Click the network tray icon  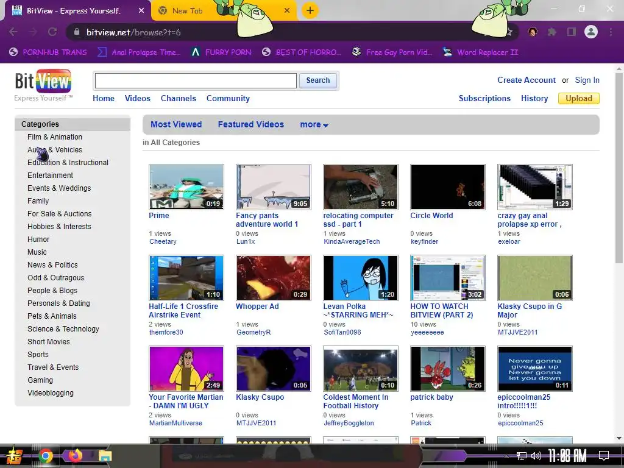(522, 456)
